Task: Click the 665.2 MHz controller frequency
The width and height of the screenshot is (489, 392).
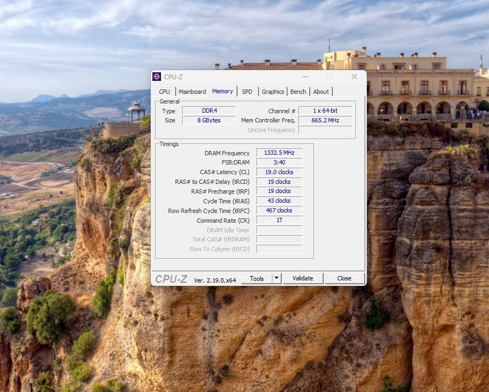Action: (325, 120)
